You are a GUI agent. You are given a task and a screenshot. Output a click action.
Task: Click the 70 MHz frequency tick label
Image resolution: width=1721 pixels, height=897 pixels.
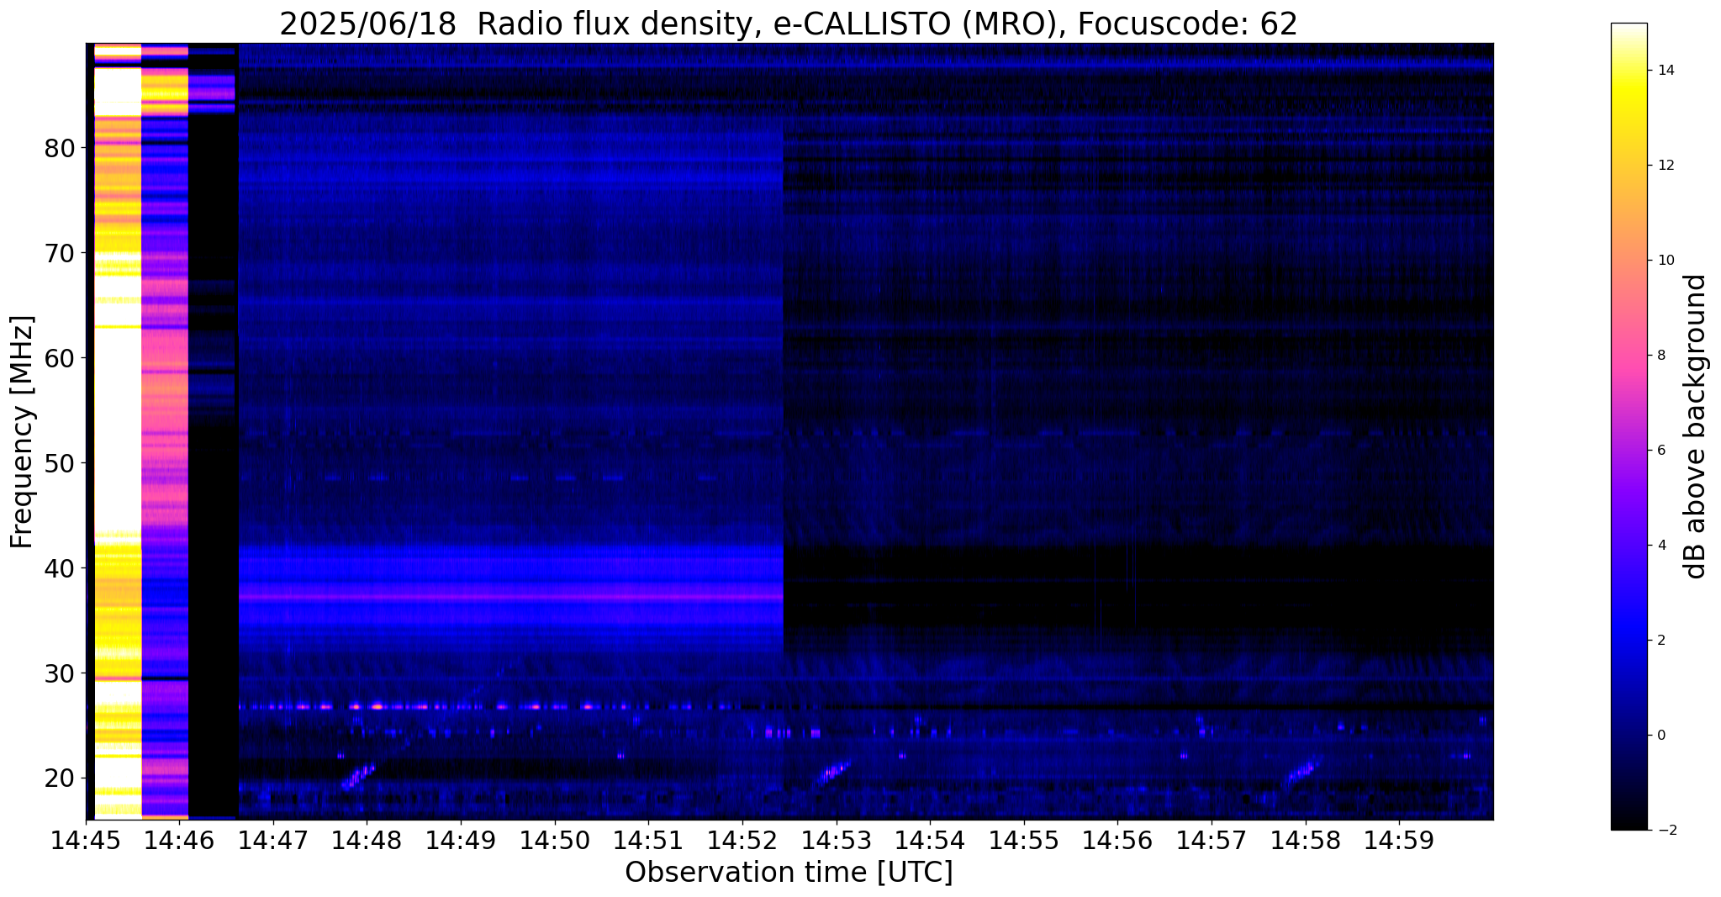click(x=60, y=254)
